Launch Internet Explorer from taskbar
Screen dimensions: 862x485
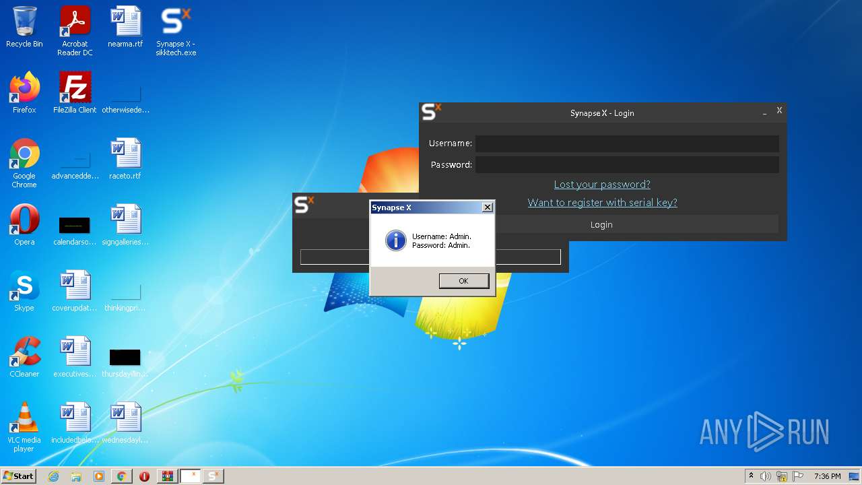pos(53,476)
